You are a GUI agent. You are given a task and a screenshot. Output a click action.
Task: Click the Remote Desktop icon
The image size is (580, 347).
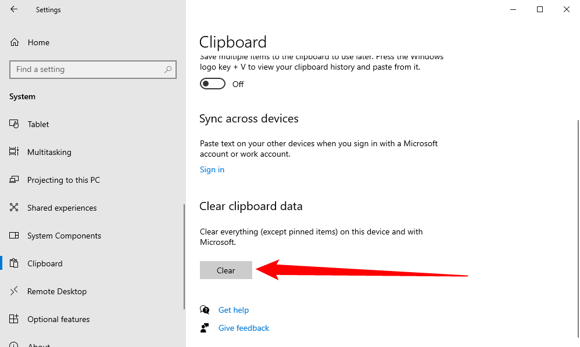tap(15, 291)
